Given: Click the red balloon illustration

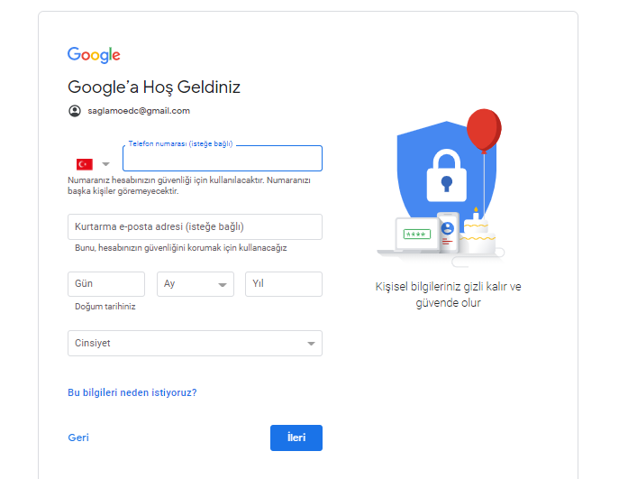Looking at the screenshot, I should 485,129.
